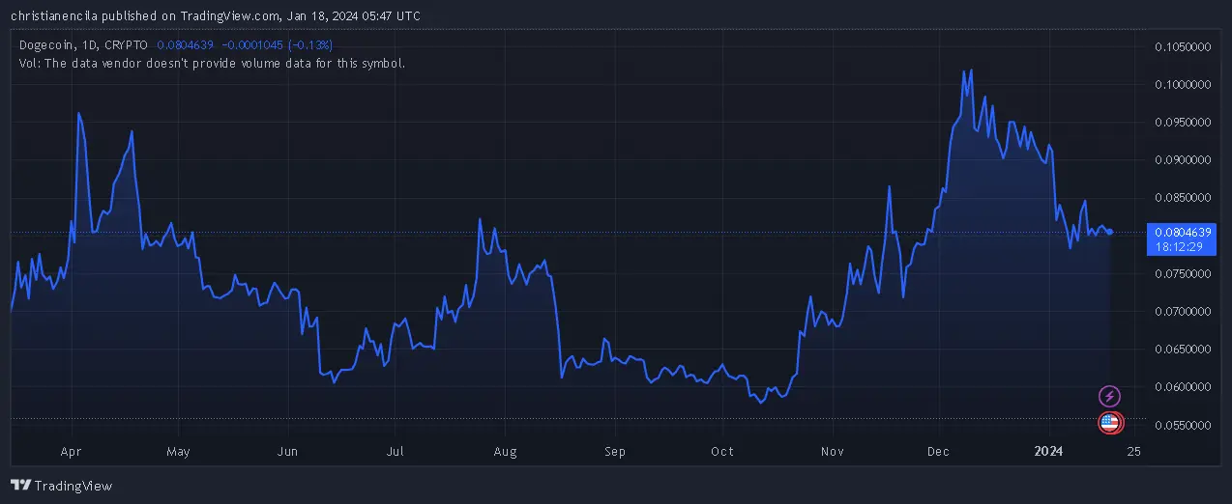Click the 2024 label on time axis
Image resolution: width=1232 pixels, height=504 pixels.
1048,451
